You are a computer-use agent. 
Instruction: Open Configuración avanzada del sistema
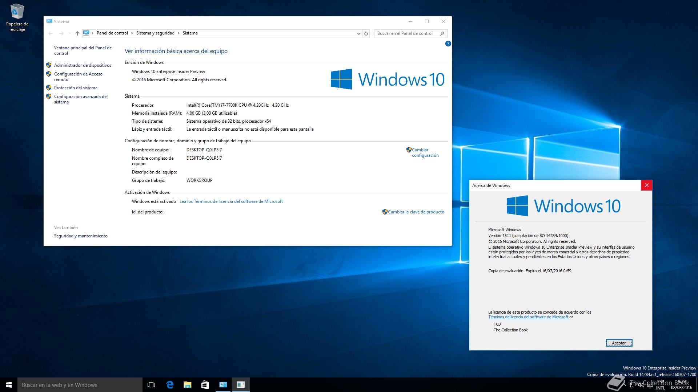click(81, 99)
